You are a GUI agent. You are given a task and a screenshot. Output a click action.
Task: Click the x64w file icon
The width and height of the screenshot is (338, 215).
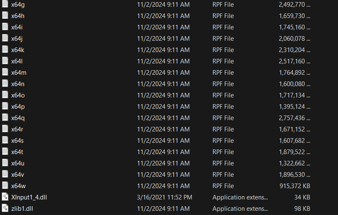5,186
